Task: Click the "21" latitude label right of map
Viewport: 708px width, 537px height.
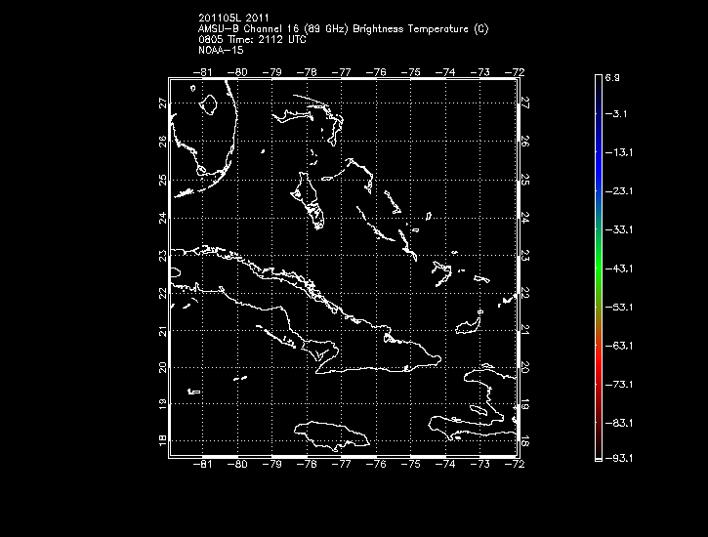Action: point(525,330)
